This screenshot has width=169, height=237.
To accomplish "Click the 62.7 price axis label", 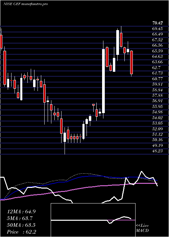I will point(156,68).
